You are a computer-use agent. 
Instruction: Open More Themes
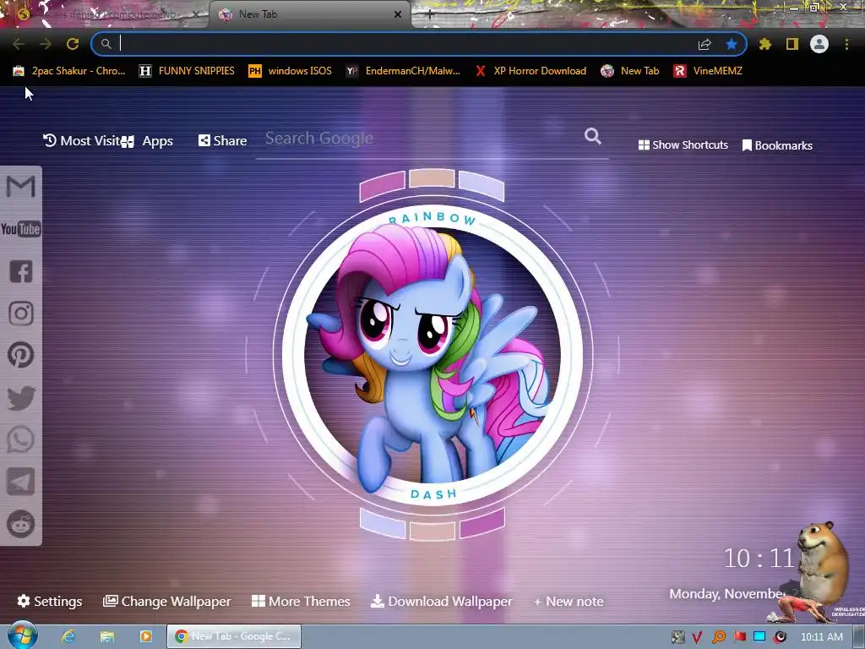tap(301, 601)
